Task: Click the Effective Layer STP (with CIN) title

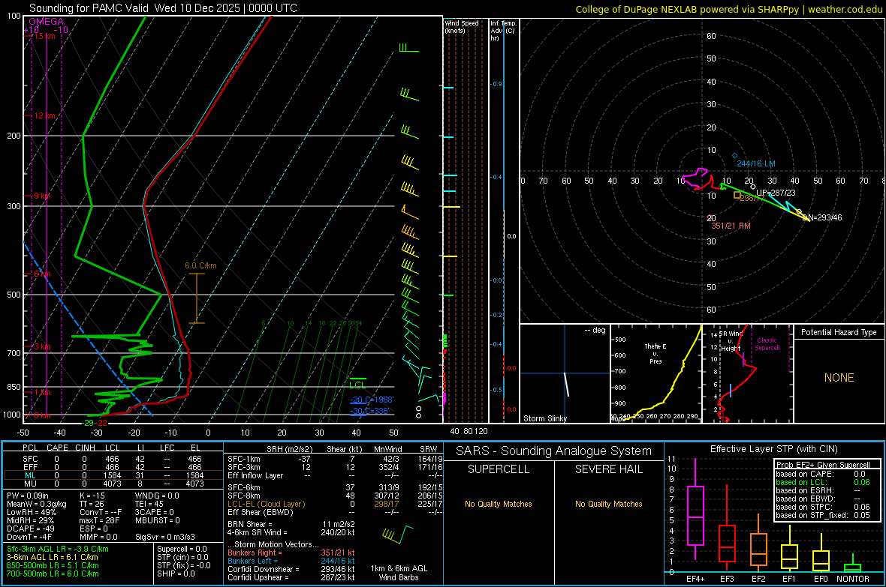Action: [774, 449]
